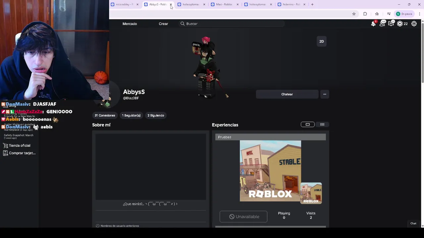Click the Buscar search field

click(232, 24)
